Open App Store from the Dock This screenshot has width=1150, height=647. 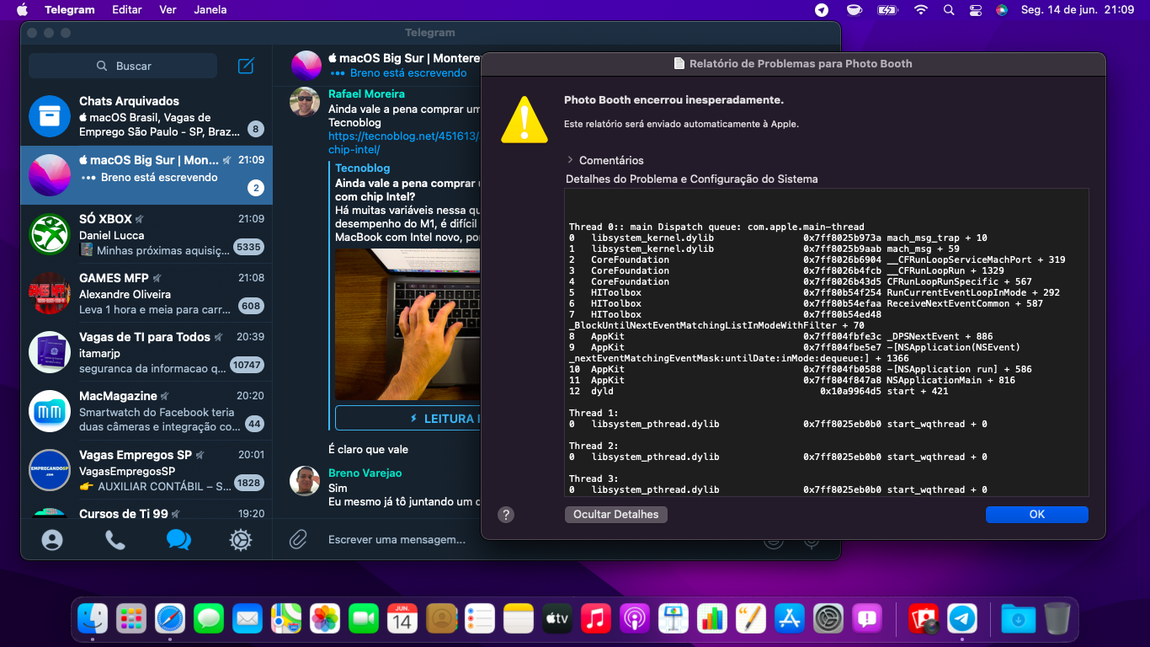coord(790,619)
